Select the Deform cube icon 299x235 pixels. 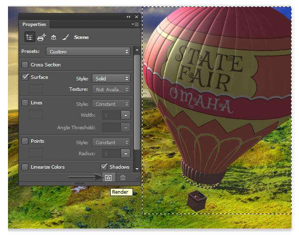coord(54,37)
